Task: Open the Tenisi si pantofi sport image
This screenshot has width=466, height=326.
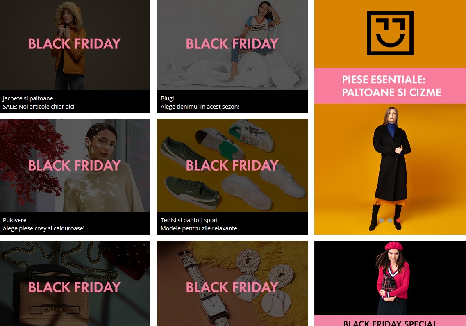Action: pyautogui.click(x=232, y=165)
